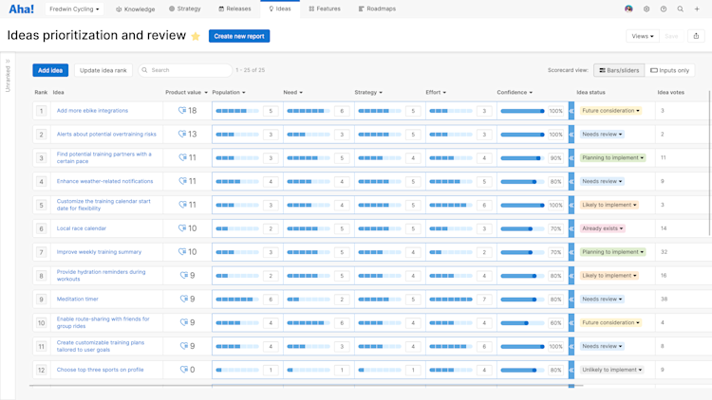
Task: Click the help question mark icon
Action: tap(664, 9)
